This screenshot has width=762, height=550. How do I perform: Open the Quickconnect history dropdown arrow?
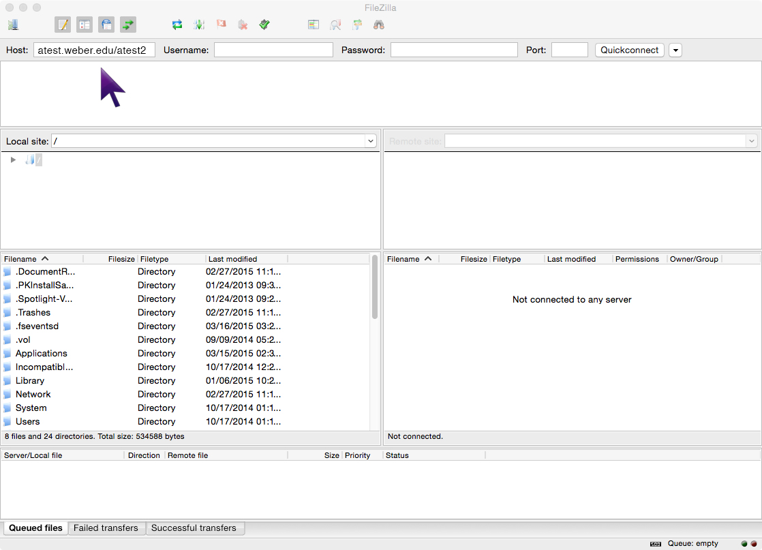point(675,50)
